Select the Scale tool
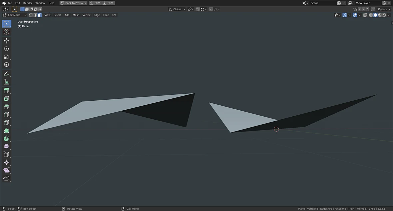This screenshot has width=393, height=211. coord(7,57)
